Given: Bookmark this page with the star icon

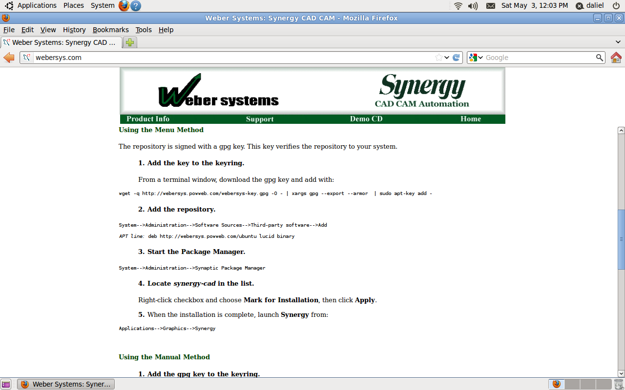Looking at the screenshot, I should (x=439, y=58).
